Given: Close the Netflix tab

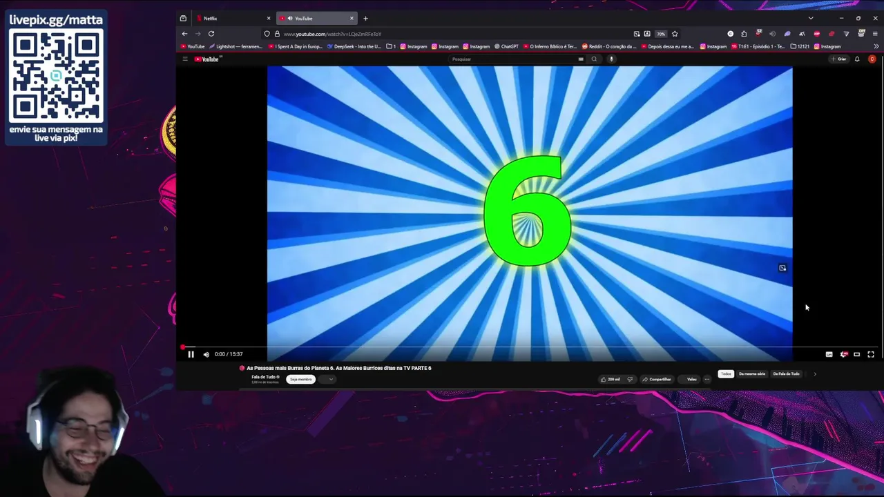Looking at the screenshot, I should (x=269, y=18).
